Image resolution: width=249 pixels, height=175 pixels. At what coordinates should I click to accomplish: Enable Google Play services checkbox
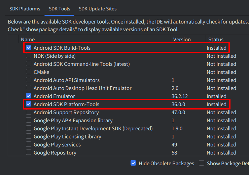tap(29, 144)
